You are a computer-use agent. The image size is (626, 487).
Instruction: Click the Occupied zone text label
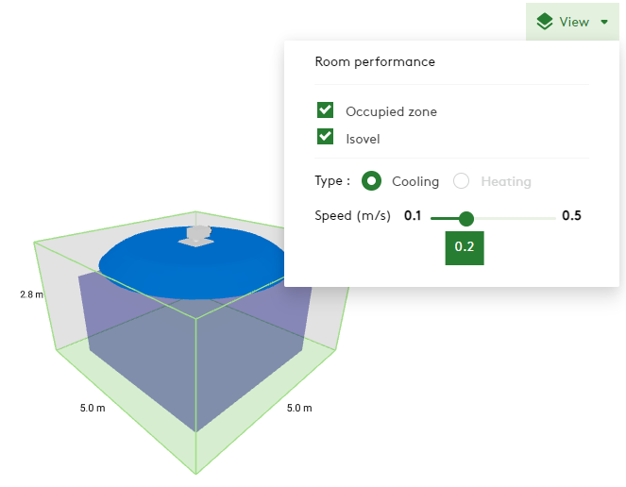click(x=391, y=111)
